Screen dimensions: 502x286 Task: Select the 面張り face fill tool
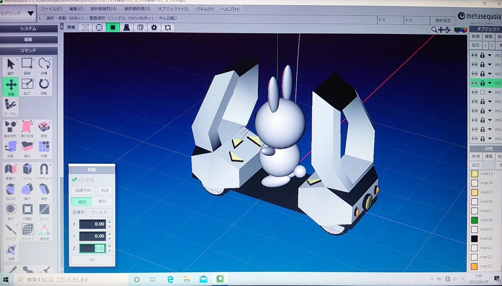(x=11, y=172)
